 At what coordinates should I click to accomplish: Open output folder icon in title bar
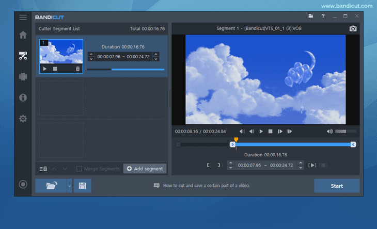tap(311, 16)
